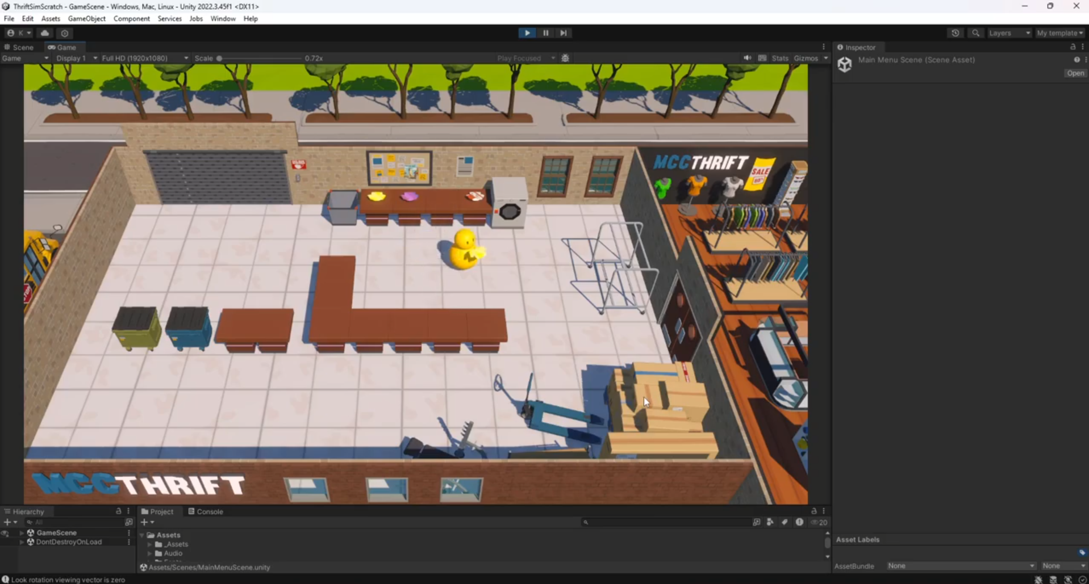Open account dropdown in toolbar

coord(19,33)
